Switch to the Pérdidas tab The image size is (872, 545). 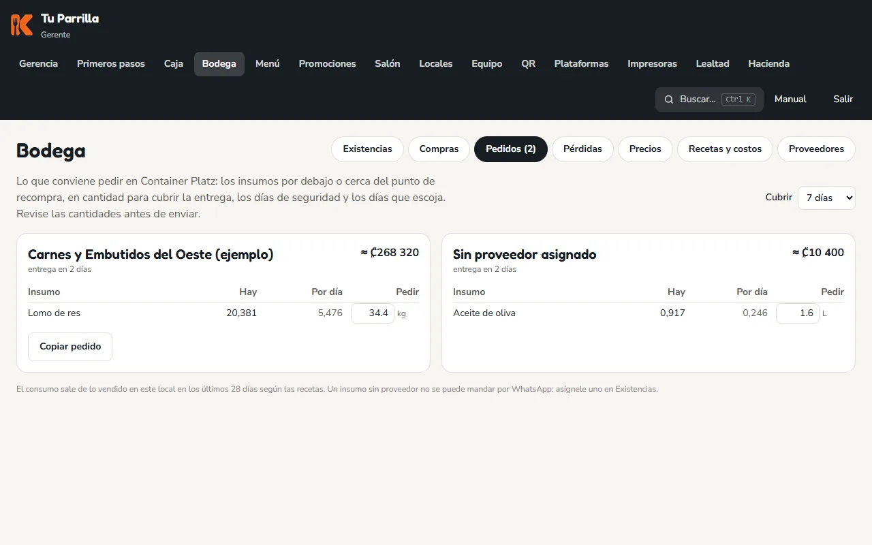[x=582, y=149]
